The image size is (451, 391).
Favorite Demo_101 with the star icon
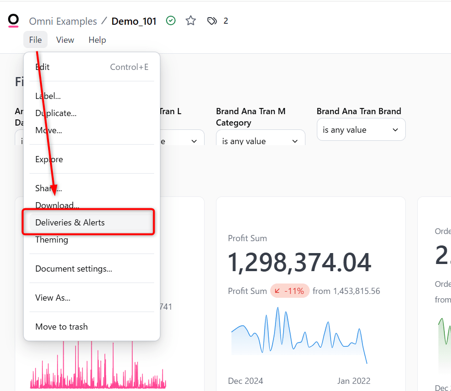tap(191, 21)
